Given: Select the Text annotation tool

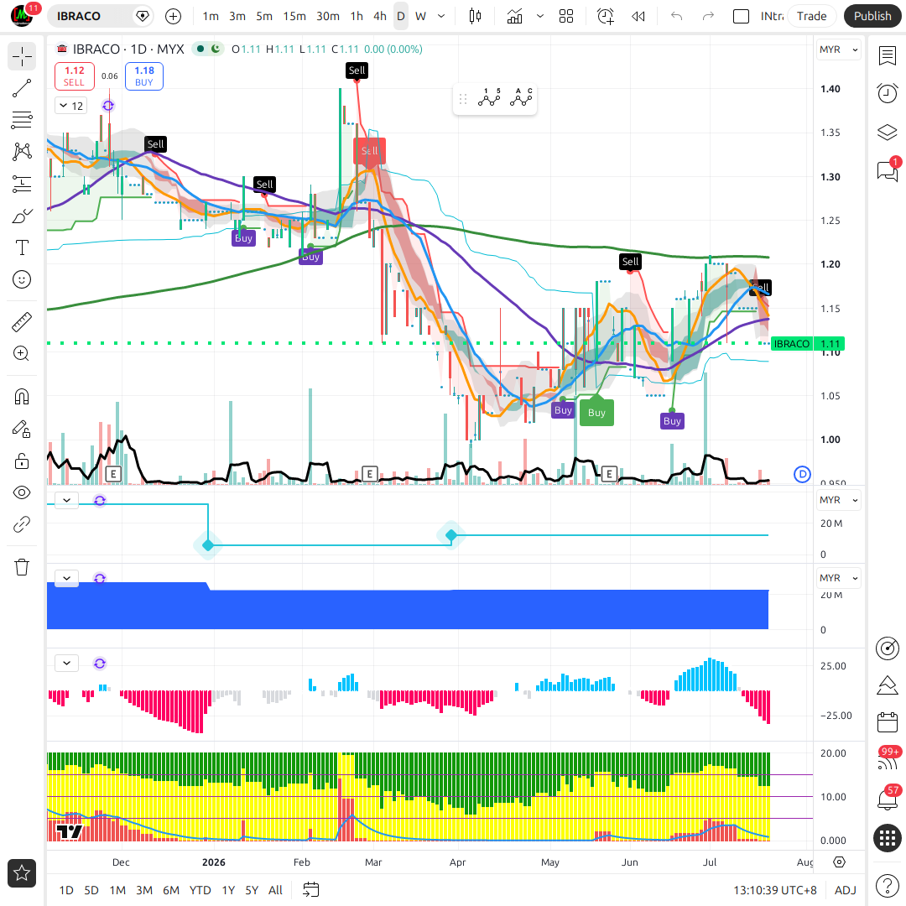Looking at the screenshot, I should [22, 247].
